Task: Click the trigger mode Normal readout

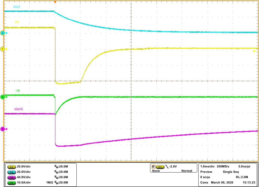Action: (187, 171)
